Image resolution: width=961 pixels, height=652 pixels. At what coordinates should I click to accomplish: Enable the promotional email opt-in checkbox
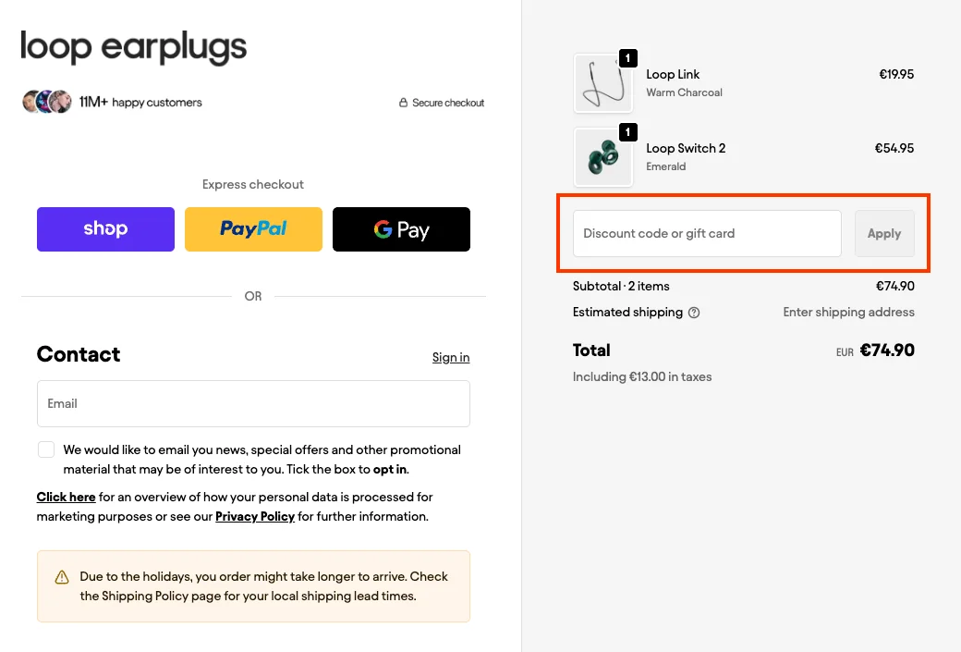click(x=46, y=449)
